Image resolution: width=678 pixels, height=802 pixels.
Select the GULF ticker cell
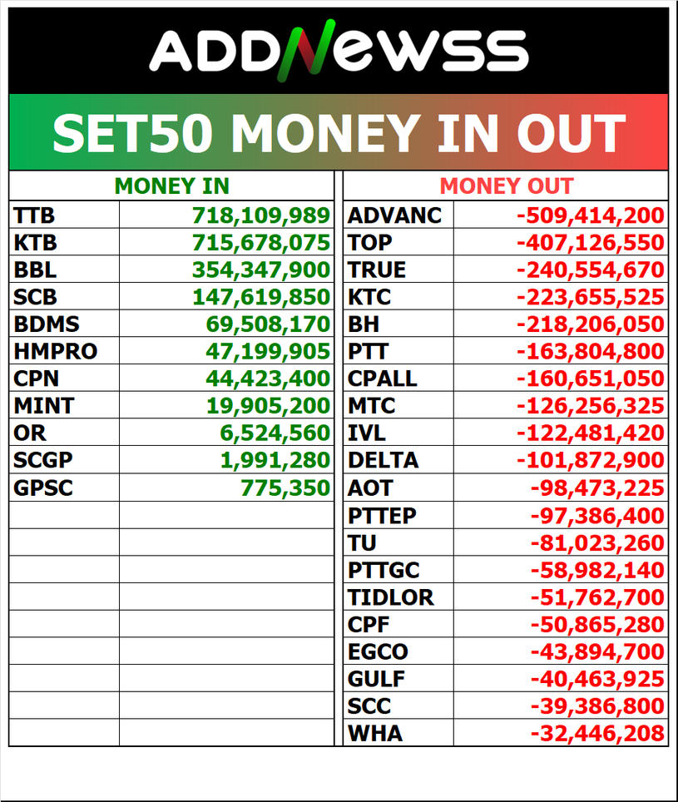(376, 679)
